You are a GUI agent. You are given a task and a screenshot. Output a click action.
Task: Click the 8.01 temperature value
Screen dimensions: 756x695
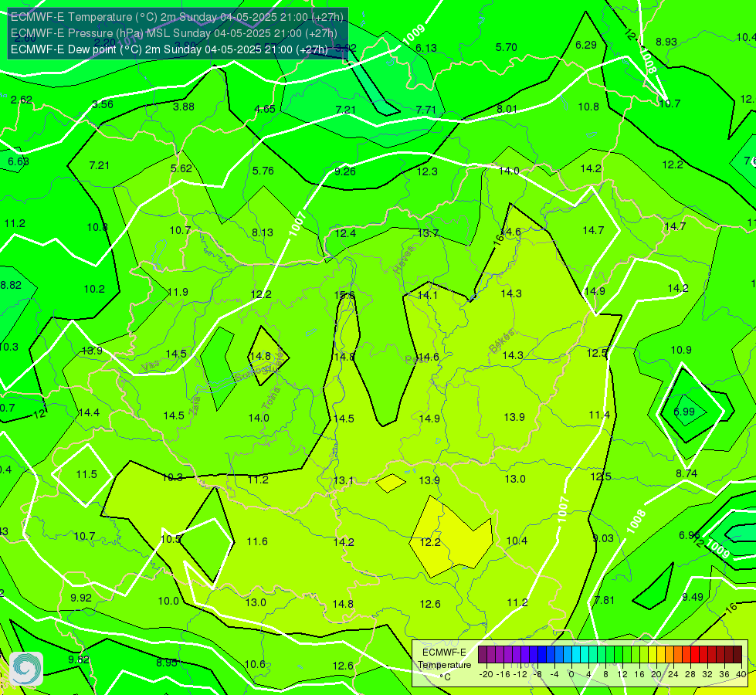pos(507,109)
